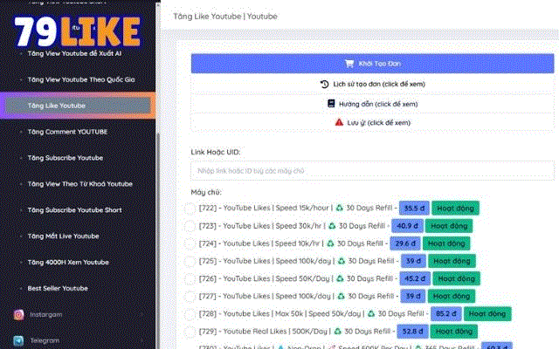Click the Telegram icon in the sidebar

pos(19,340)
